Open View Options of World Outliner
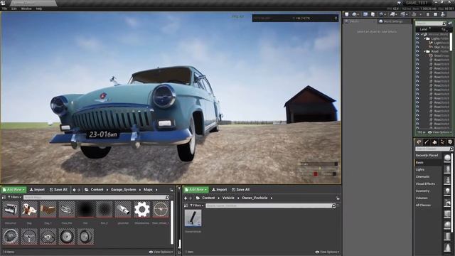The width and height of the screenshot is (455, 256). click(439, 132)
